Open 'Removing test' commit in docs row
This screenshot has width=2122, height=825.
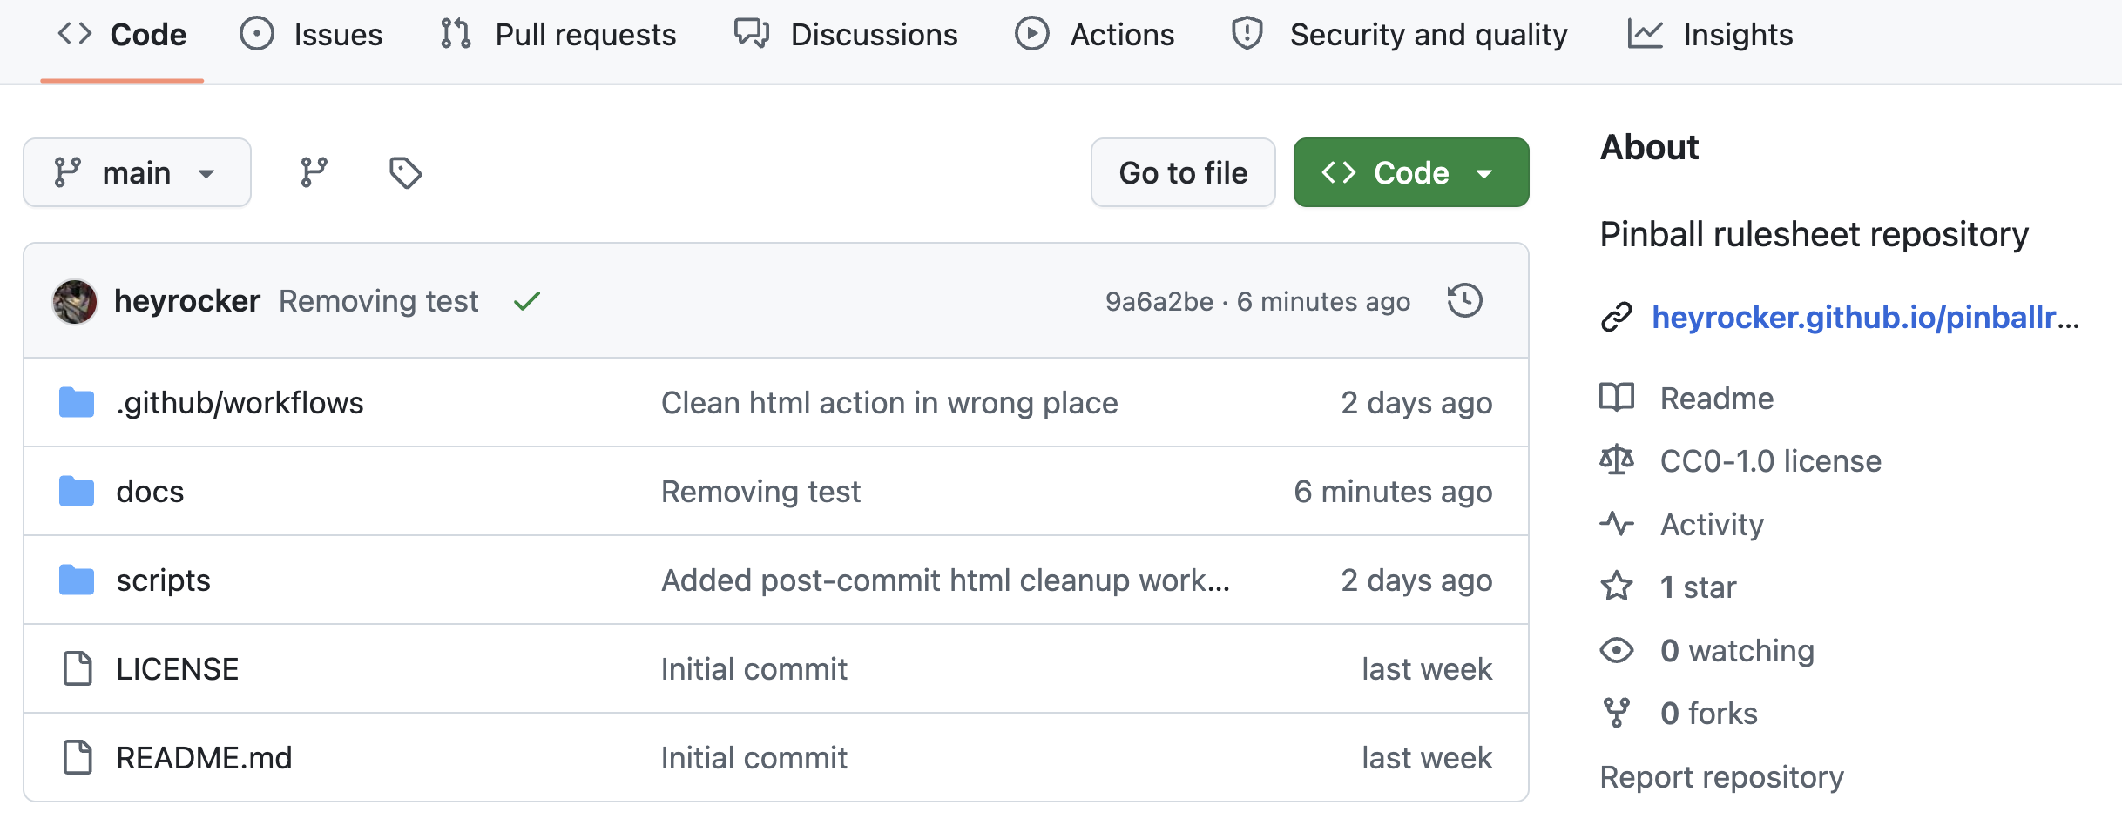(760, 492)
